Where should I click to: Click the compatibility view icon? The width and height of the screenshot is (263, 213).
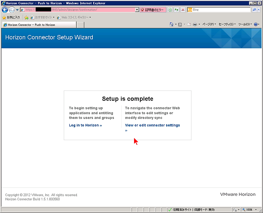point(170,10)
